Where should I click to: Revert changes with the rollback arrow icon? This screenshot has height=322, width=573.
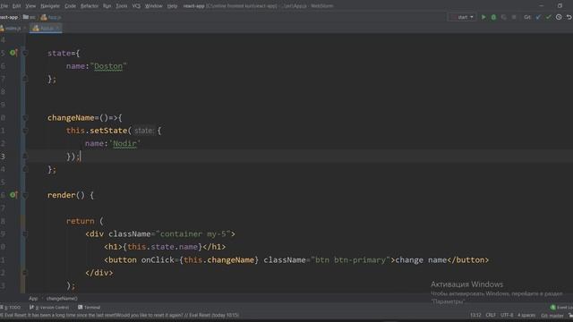coord(569,17)
